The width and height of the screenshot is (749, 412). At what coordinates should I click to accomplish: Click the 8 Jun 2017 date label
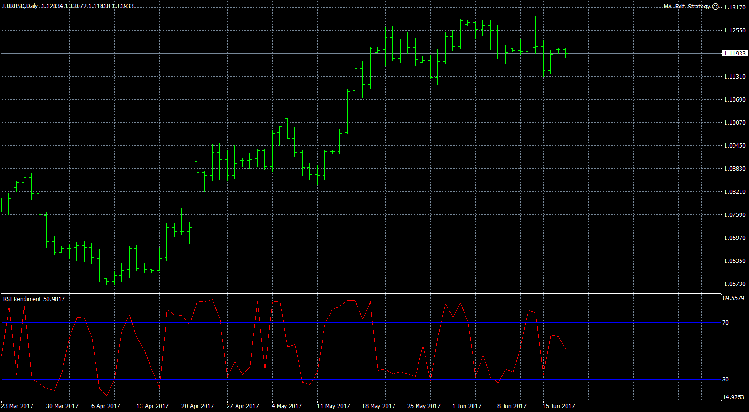pyautogui.click(x=512, y=406)
